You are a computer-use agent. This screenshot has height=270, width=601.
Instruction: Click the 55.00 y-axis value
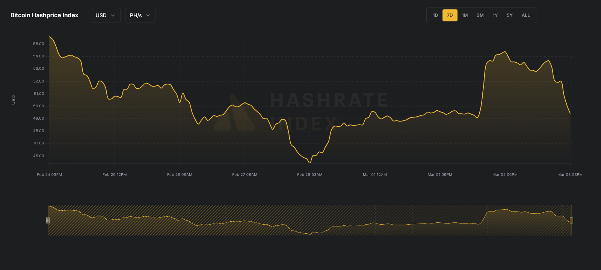39,44
